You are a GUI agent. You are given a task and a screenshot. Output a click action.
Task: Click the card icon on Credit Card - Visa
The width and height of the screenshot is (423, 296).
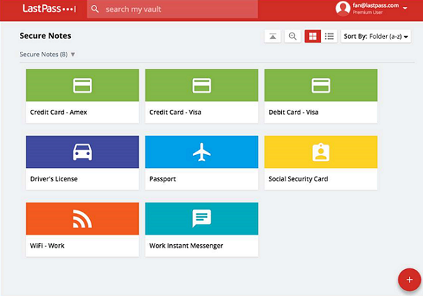pos(202,86)
